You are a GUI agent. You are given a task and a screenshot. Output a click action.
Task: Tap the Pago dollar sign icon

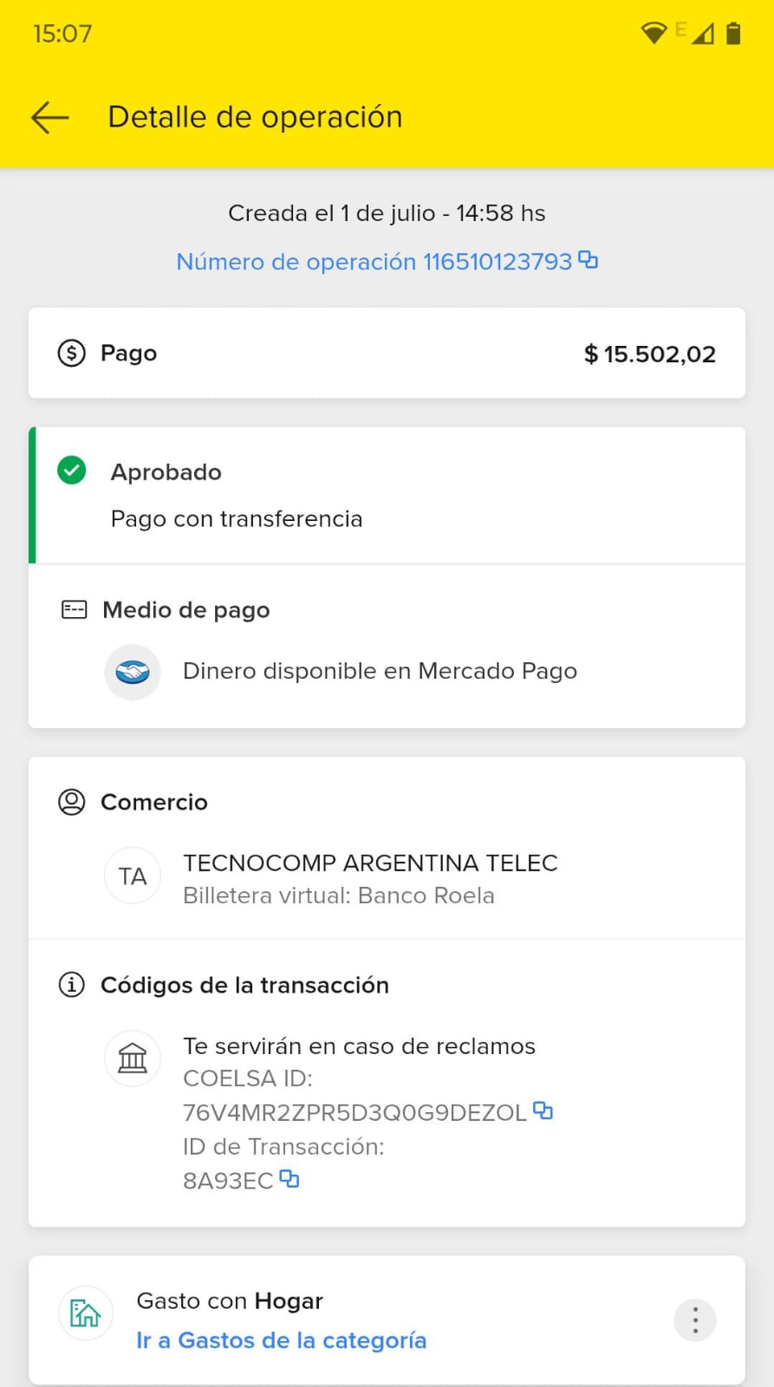coord(72,353)
